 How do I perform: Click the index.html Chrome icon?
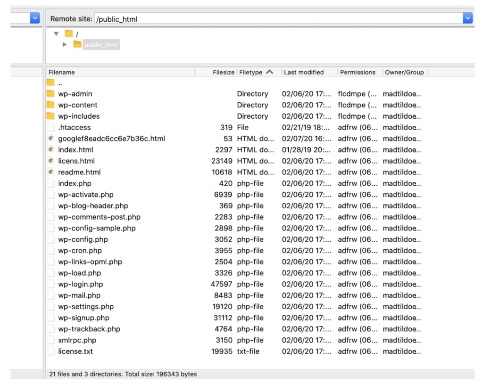pos(51,149)
